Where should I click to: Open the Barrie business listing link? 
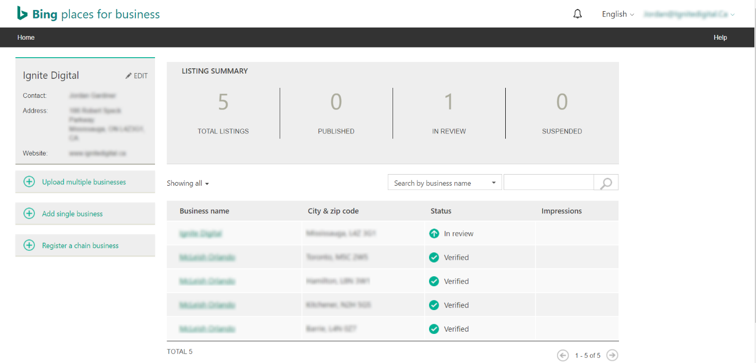click(x=207, y=329)
